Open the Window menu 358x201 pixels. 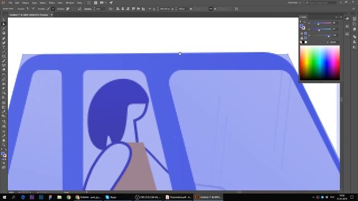pyautogui.click(x=69, y=3)
